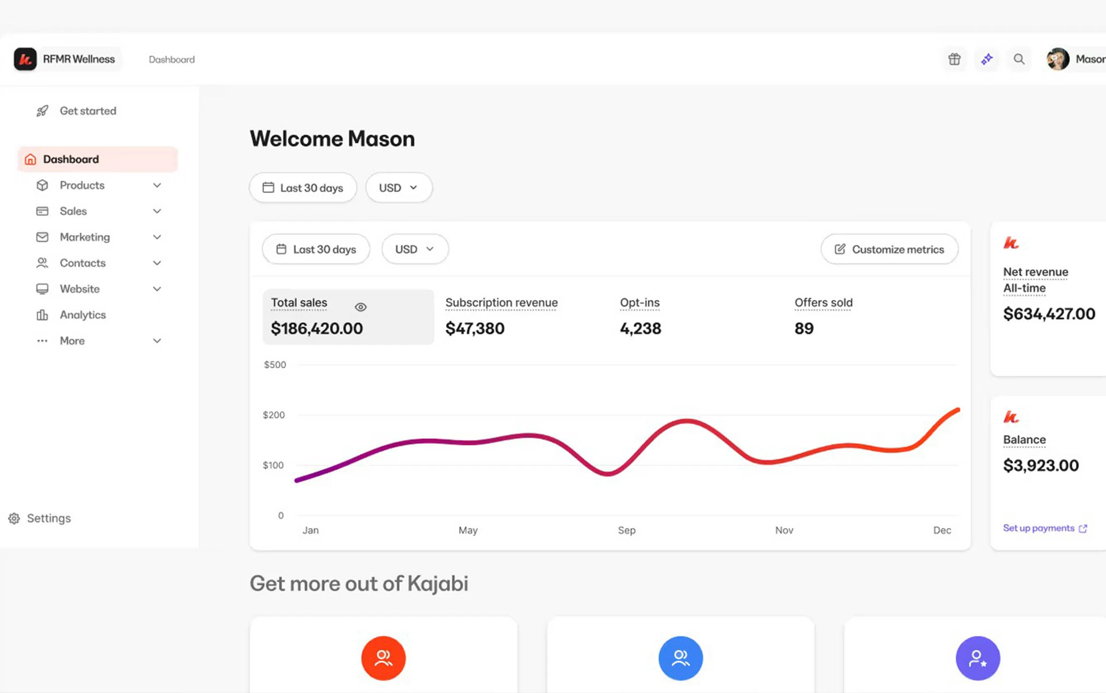Click the orange contacts circle icon
This screenshot has height=693, width=1106.
(x=383, y=658)
